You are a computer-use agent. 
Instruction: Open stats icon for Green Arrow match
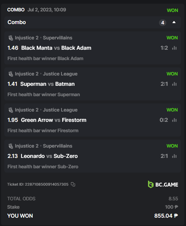point(174,120)
